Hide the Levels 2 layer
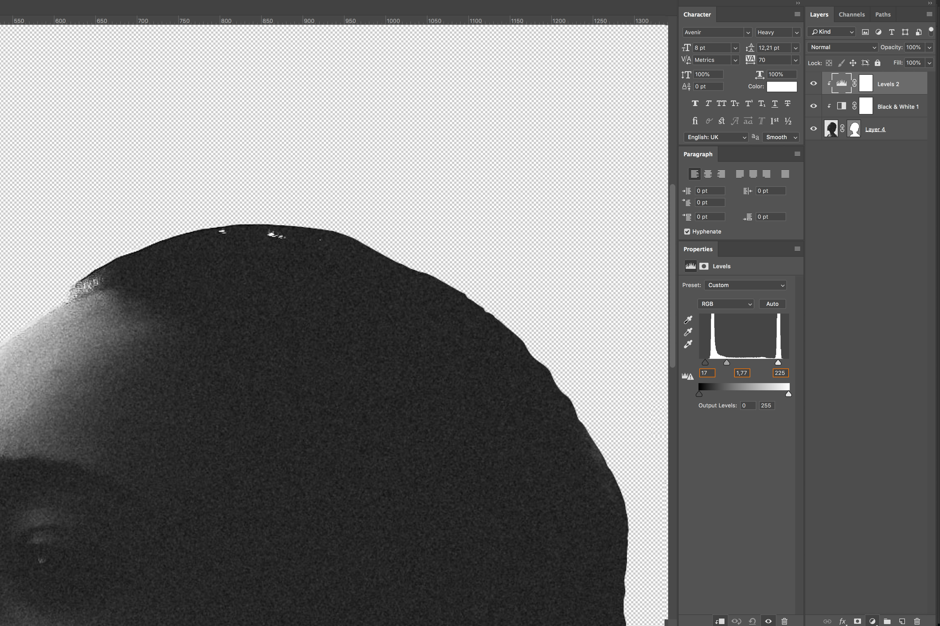This screenshot has height=626, width=940. click(x=813, y=83)
